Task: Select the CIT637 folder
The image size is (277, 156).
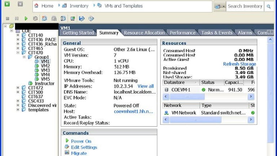Action: (x=35, y=96)
